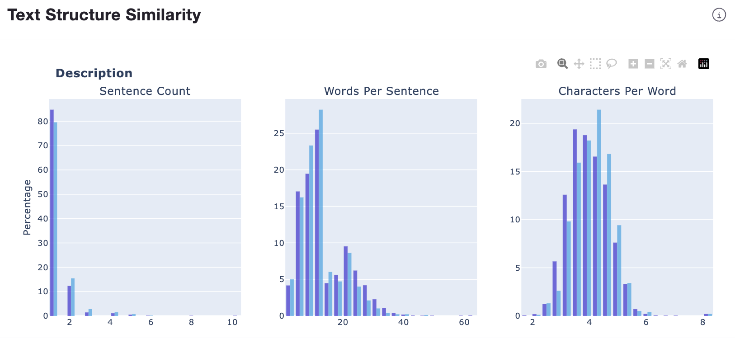Switch to the Lasso Select tool
Image resolution: width=735 pixels, height=339 pixels.
point(612,64)
